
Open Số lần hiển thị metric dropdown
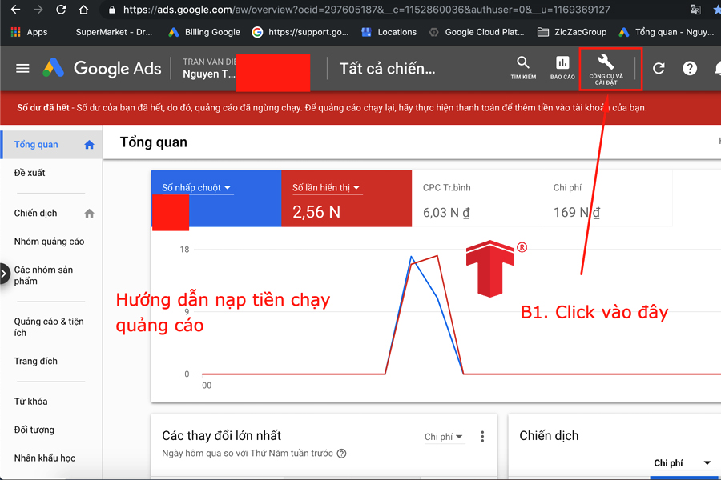[327, 188]
